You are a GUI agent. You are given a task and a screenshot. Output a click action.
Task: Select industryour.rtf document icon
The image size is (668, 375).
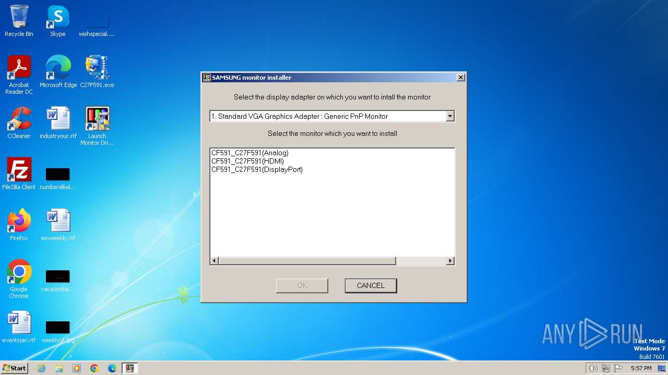(x=58, y=122)
